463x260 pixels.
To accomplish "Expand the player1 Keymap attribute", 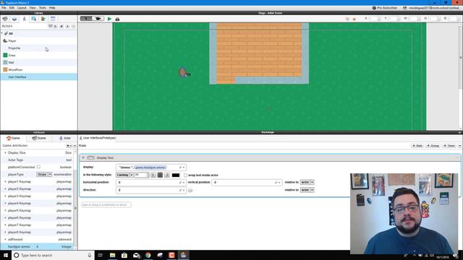I will (5, 181).
